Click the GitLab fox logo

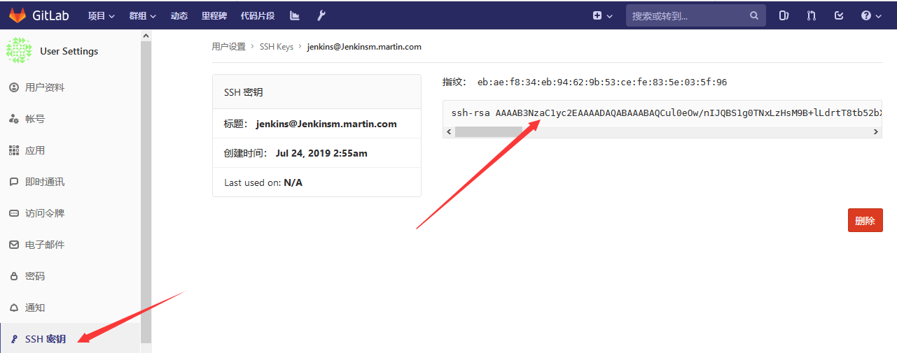pos(17,15)
